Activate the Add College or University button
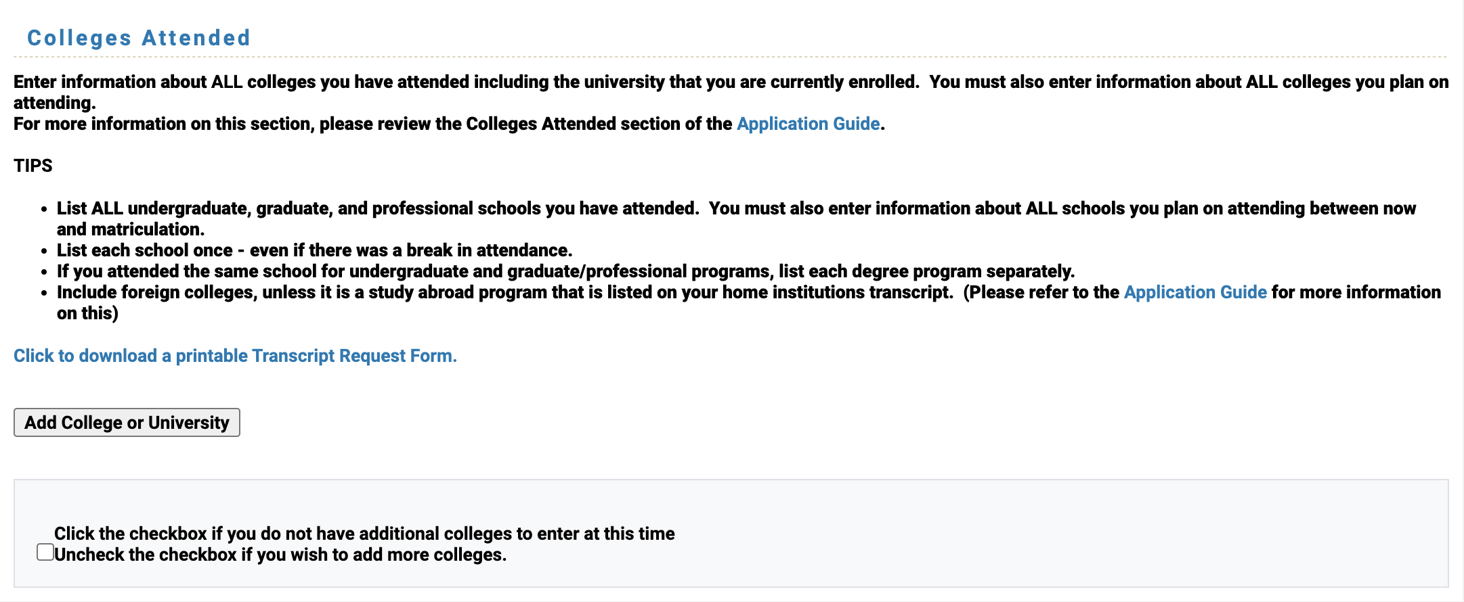Screen dimensions: 1464x602 click(126, 422)
